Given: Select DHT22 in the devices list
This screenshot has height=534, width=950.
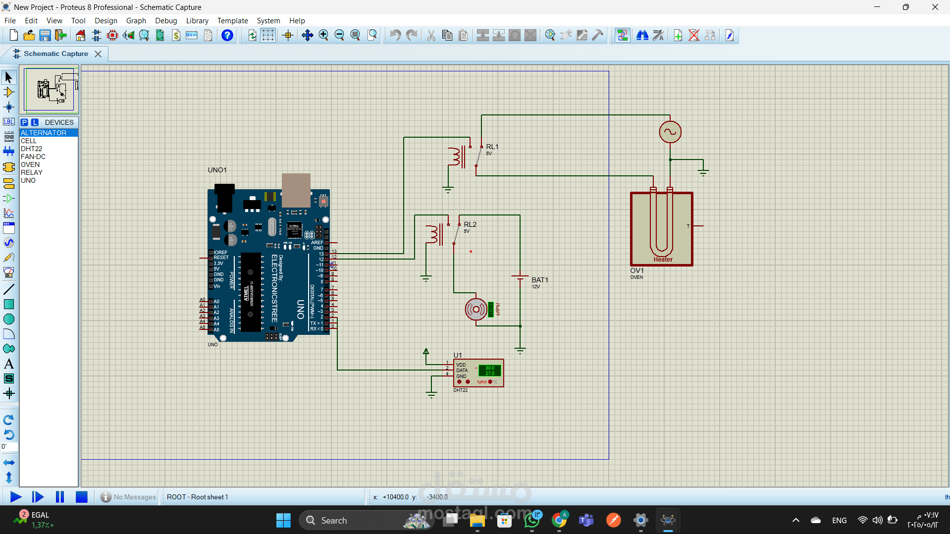Looking at the screenshot, I should [x=49, y=149].
